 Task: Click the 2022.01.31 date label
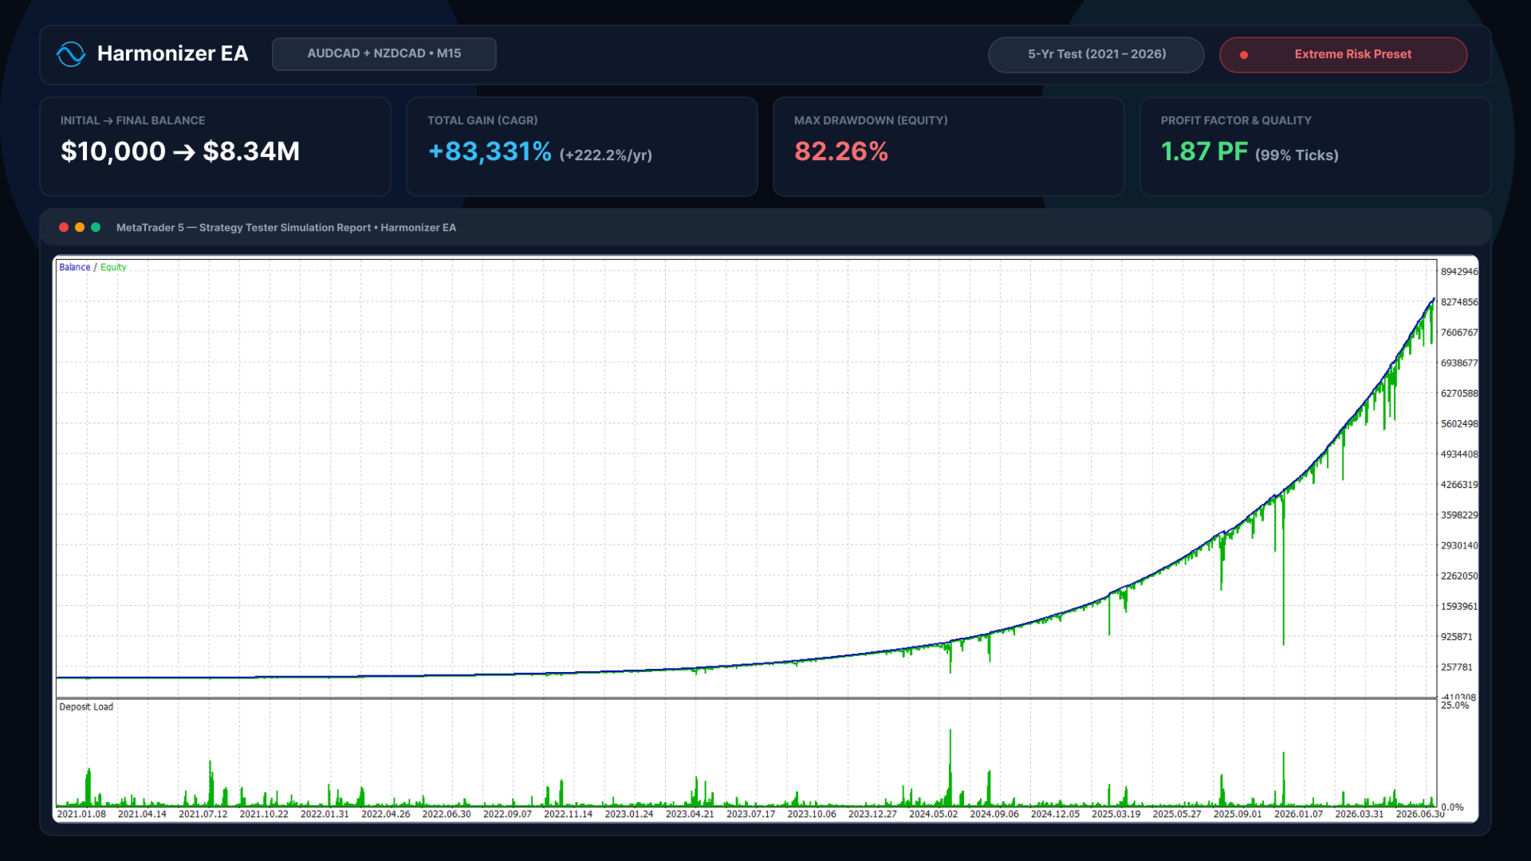pos(325,815)
